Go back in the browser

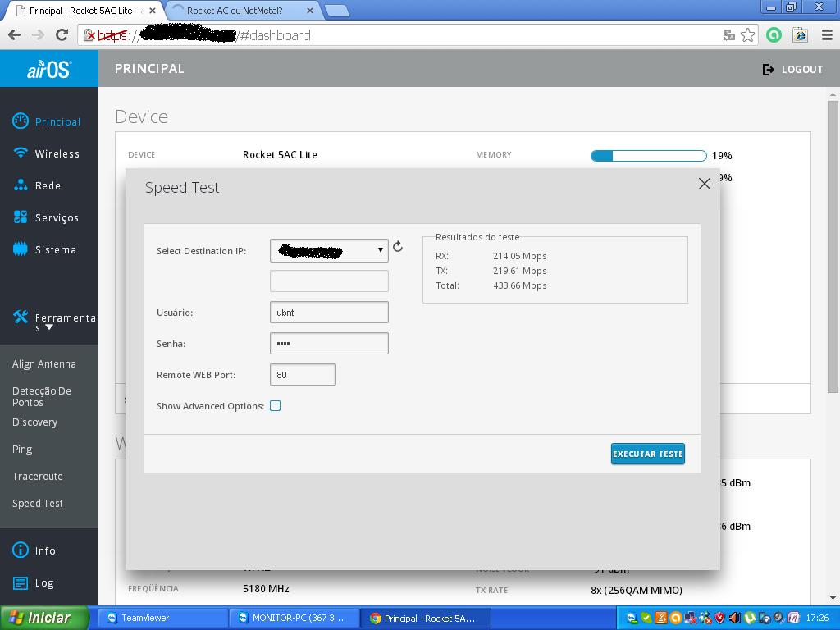[15, 35]
